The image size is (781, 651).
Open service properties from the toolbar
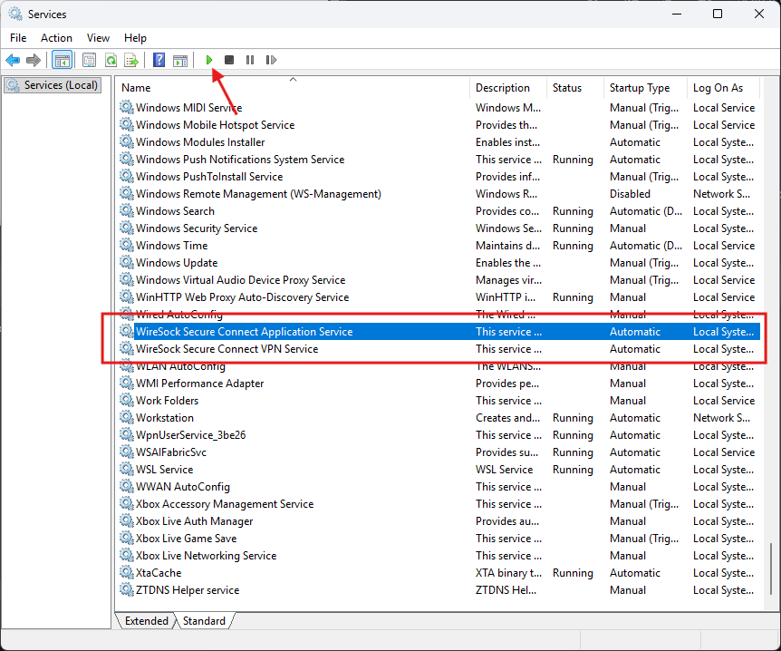pos(87,60)
